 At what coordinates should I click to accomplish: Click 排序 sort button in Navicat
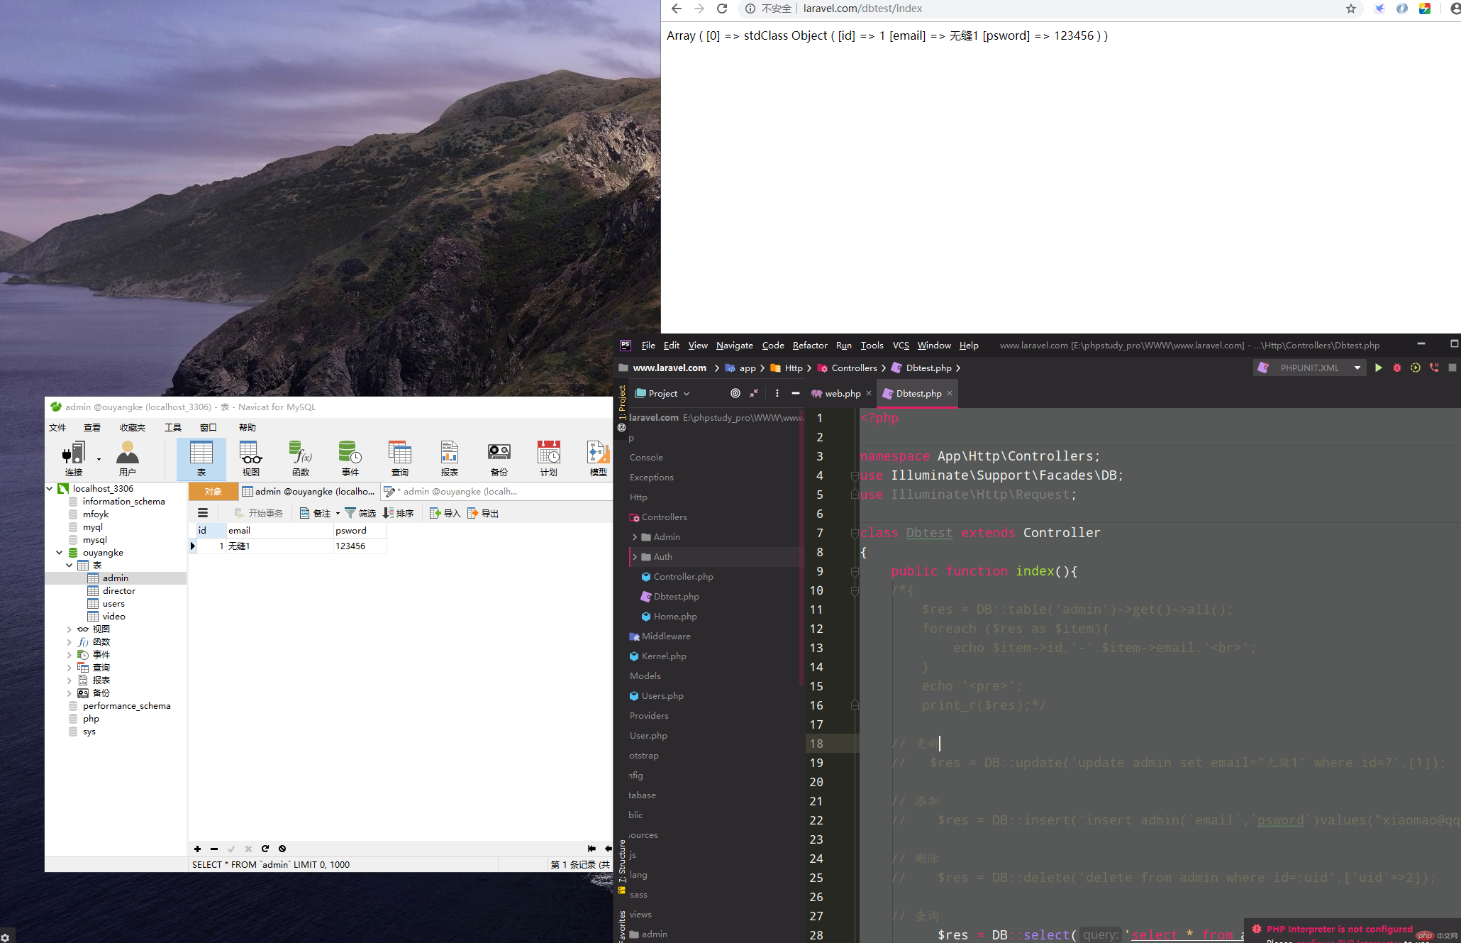pos(399,513)
